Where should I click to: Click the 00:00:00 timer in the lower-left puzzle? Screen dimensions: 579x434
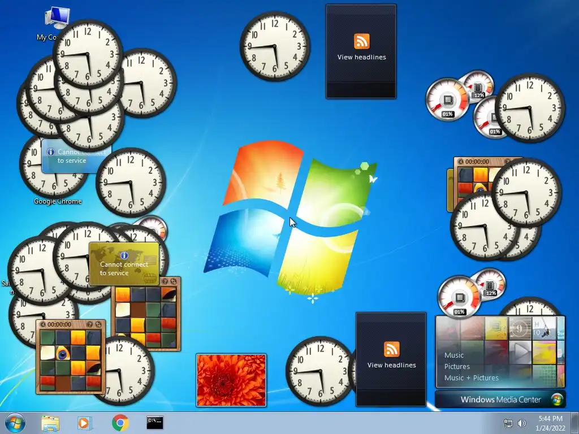point(59,324)
